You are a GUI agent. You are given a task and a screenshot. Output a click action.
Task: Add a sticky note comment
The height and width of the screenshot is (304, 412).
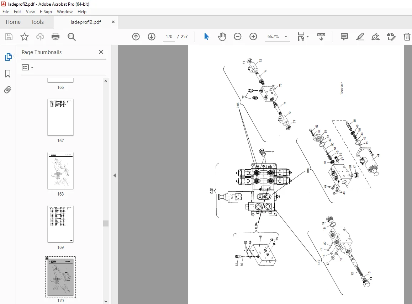point(344,37)
